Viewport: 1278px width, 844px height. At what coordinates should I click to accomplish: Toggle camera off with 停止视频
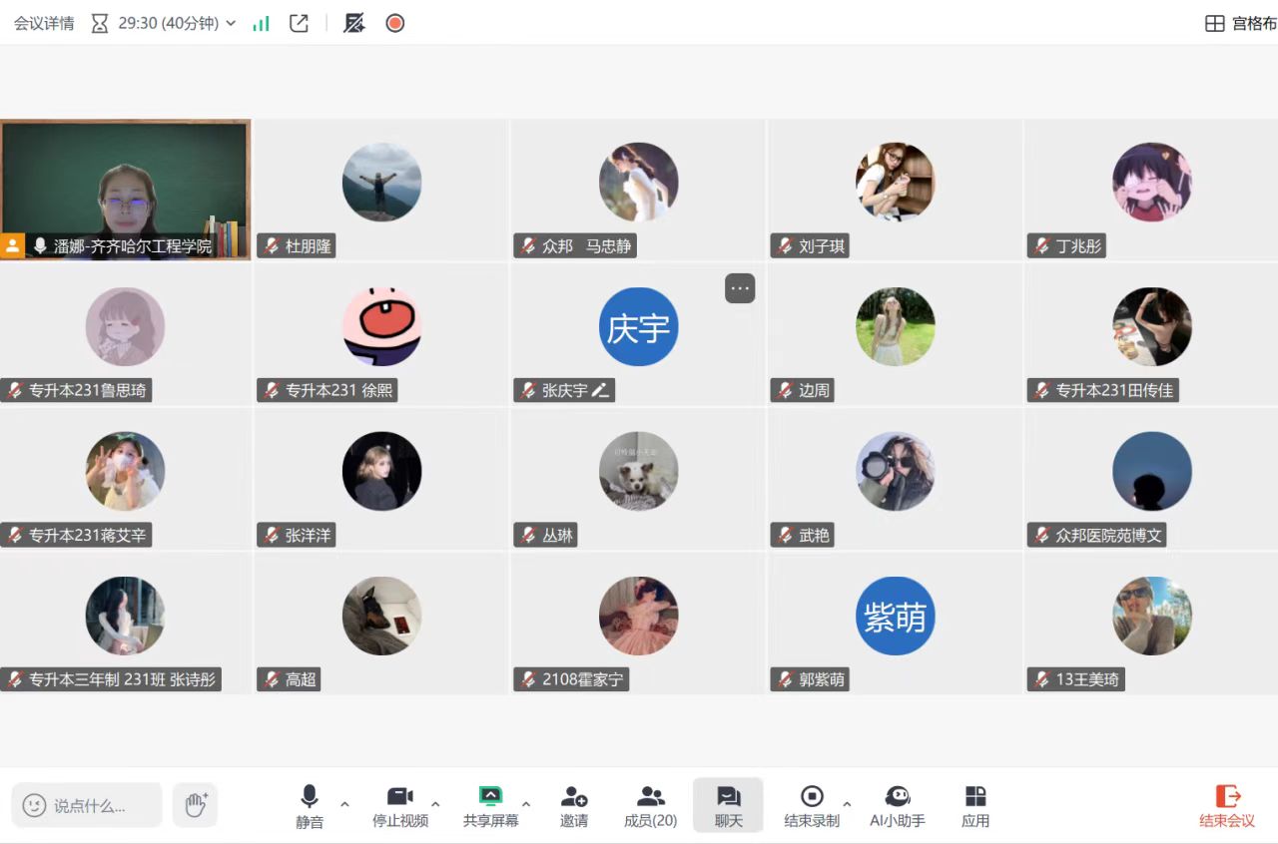pos(400,805)
